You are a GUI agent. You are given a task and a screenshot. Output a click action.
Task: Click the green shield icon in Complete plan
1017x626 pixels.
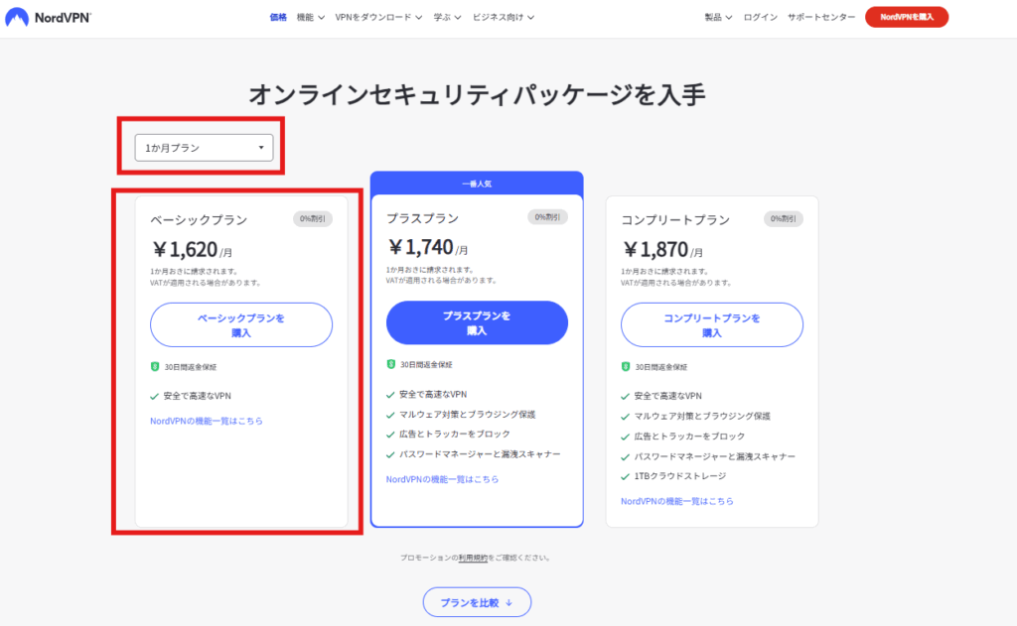(626, 367)
